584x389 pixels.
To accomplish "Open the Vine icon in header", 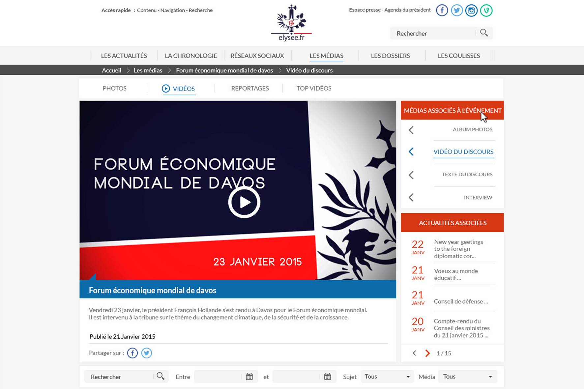I will click(486, 11).
